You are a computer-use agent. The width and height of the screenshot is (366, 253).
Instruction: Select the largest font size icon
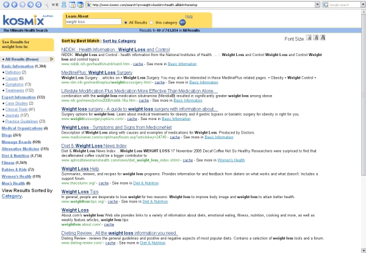point(323,38)
